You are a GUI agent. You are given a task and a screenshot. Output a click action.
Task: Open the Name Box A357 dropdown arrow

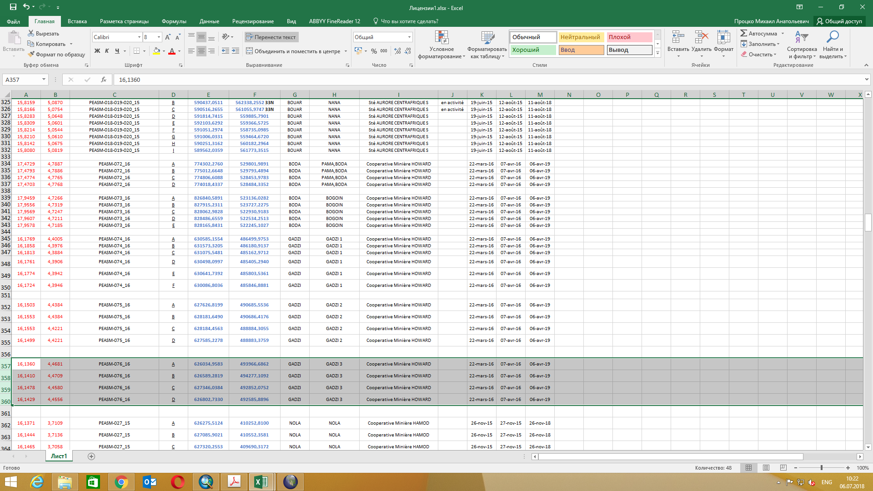point(44,80)
